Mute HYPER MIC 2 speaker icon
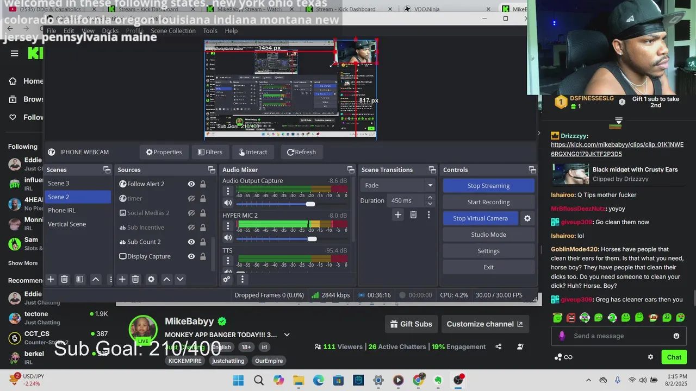The height and width of the screenshot is (391, 696). pyautogui.click(x=228, y=238)
